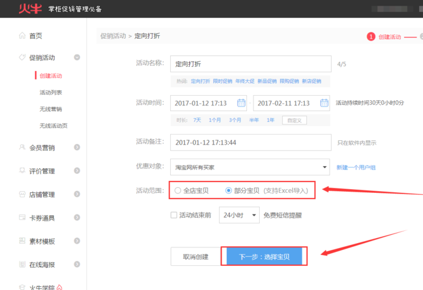This screenshot has height=290, width=423.
Task: Set duration to 半年
Action: [x=254, y=120]
